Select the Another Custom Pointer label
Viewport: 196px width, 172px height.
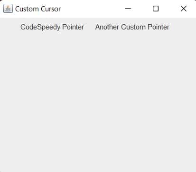(132, 27)
